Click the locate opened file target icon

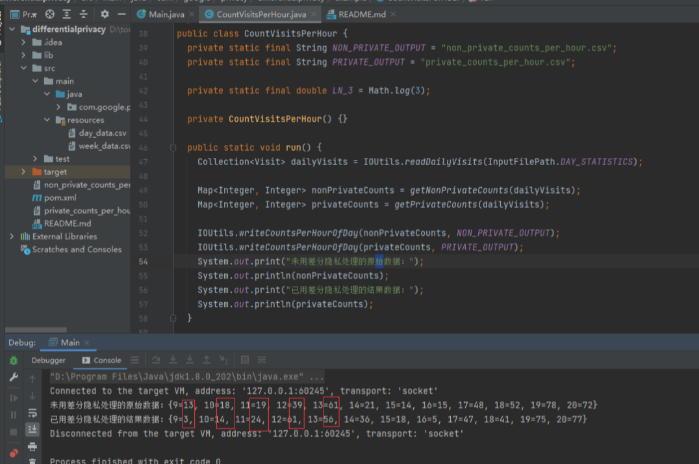[x=50, y=14]
